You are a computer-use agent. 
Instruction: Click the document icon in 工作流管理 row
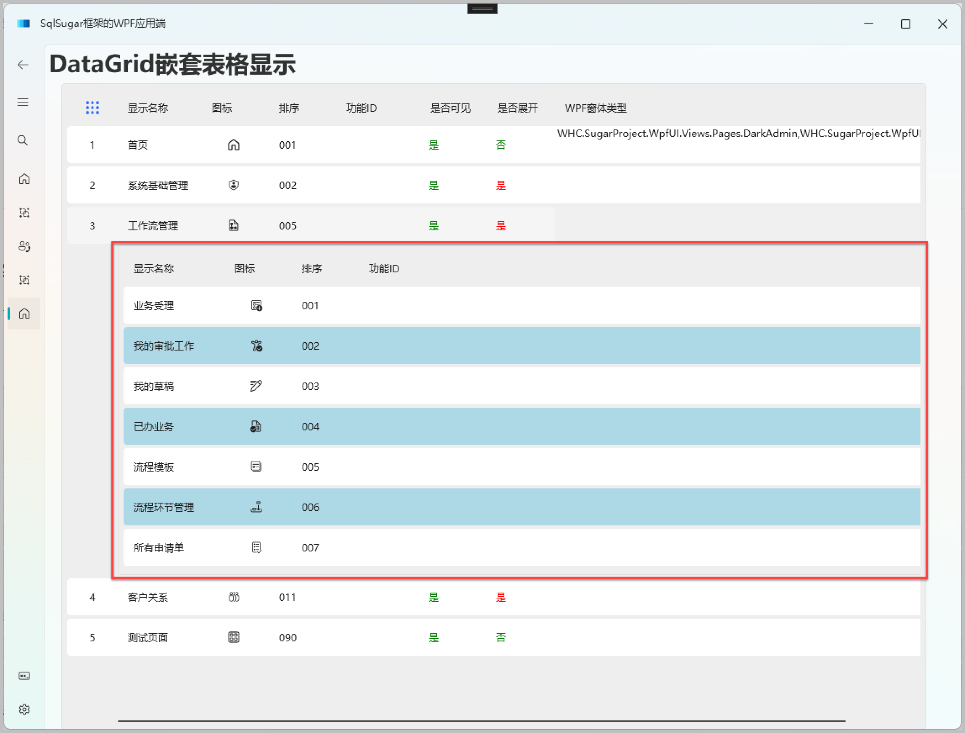point(234,225)
